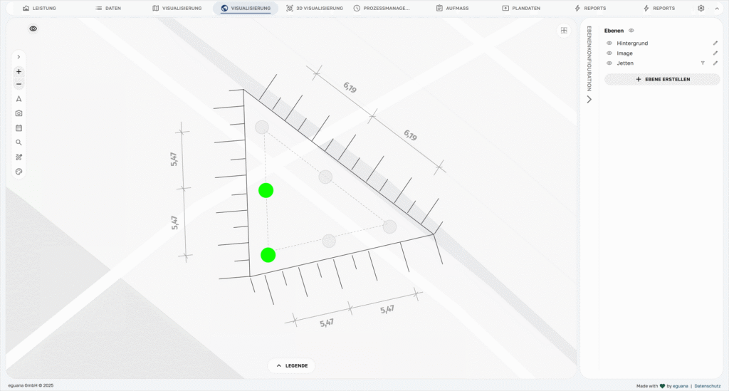The width and height of the screenshot is (729, 391).
Task: Switch to the 3D Visualisierung tab
Action: [314, 9]
